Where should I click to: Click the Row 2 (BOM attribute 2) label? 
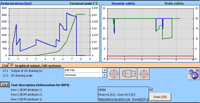pos(26,95)
